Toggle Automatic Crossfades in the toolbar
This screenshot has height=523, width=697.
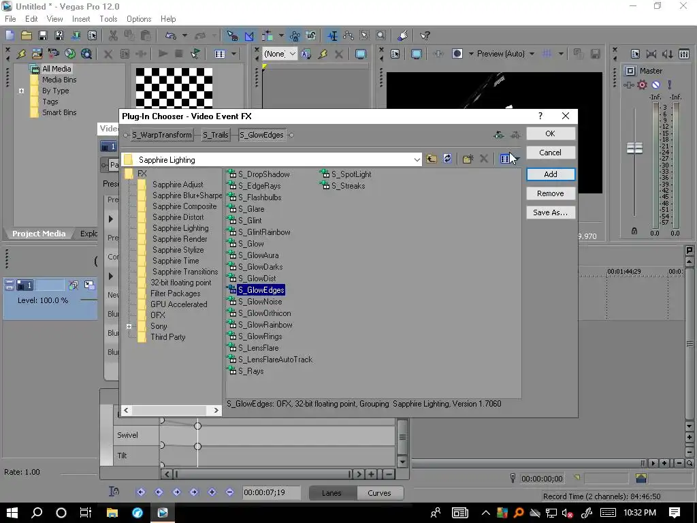(249, 35)
